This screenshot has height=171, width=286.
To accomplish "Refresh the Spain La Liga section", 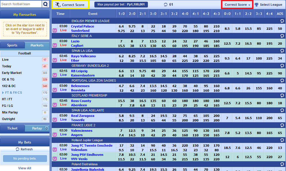I will pos(282,51).
